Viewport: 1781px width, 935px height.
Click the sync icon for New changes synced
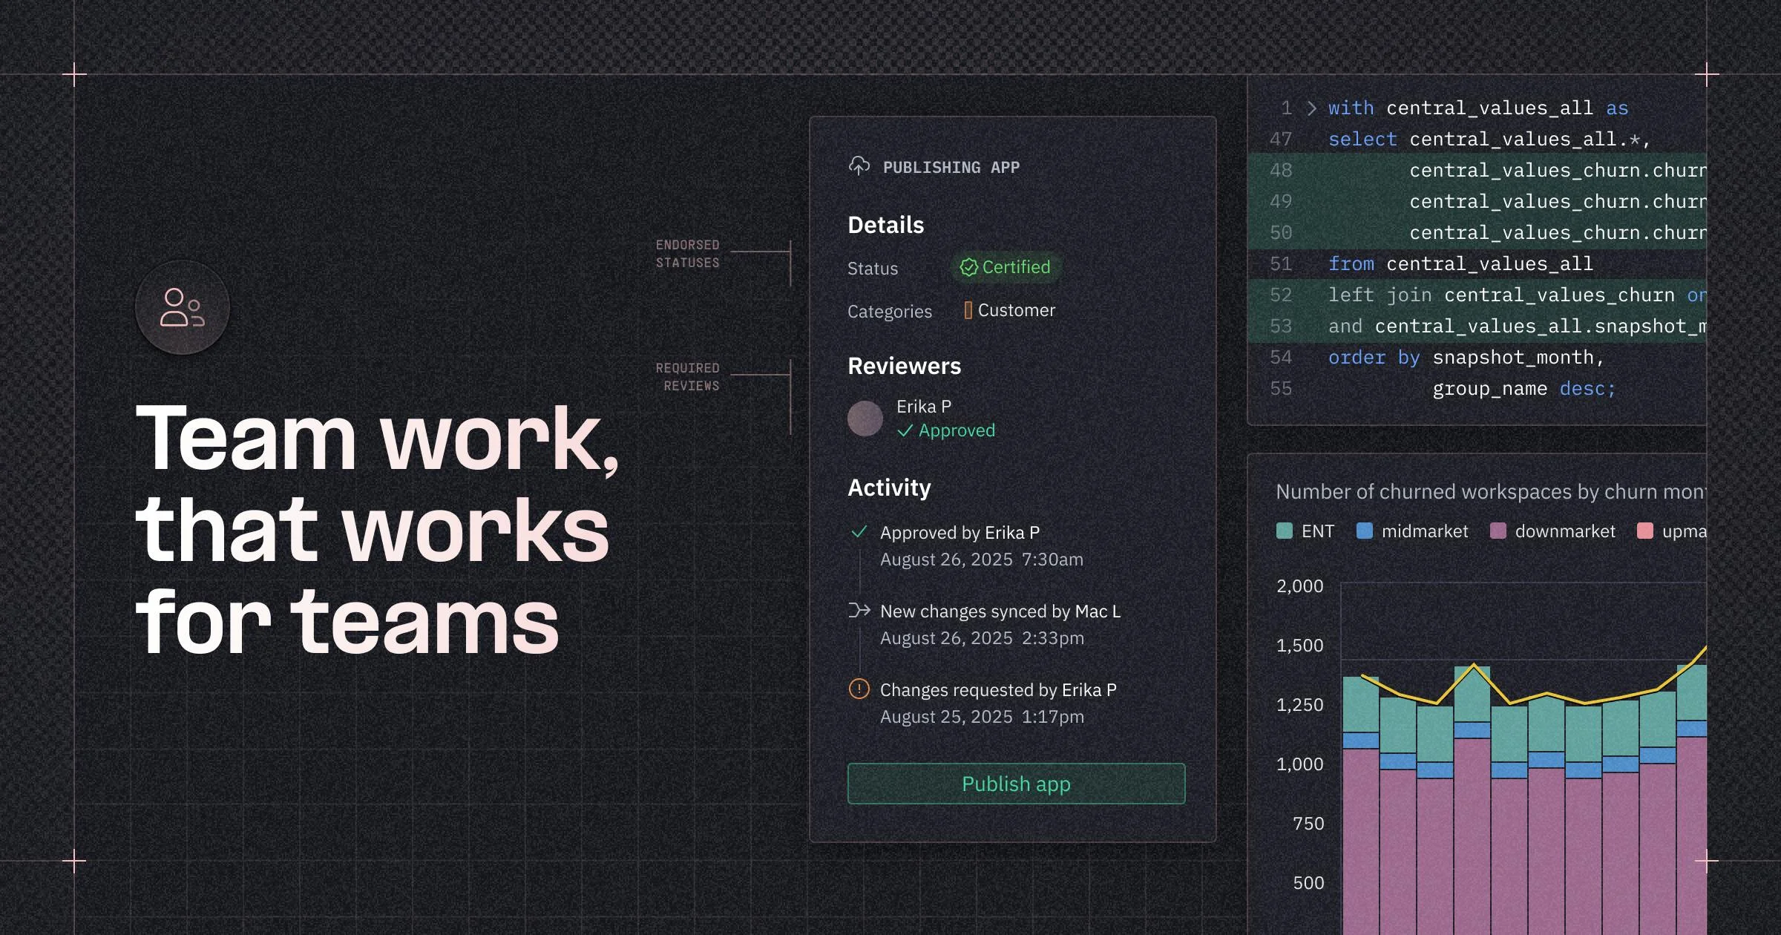click(859, 610)
